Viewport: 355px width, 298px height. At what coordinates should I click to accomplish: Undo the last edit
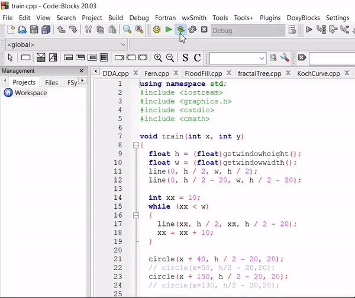pyautogui.click(x=62, y=30)
